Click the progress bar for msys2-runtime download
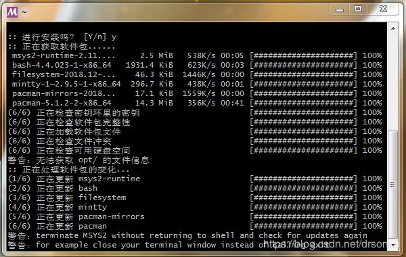Image resolution: width=406 pixels, height=257 pixels. coord(303,55)
